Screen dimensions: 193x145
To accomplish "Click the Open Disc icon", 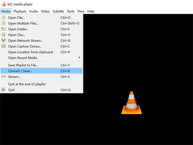I will (x=4, y=35).
